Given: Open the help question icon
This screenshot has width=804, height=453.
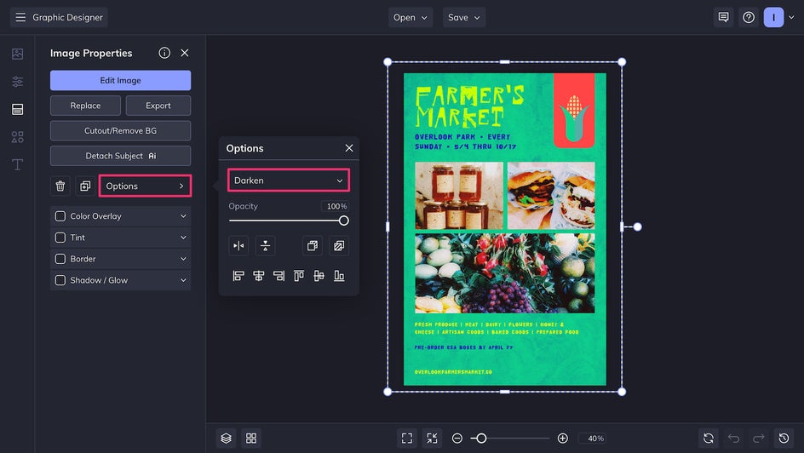Looking at the screenshot, I should coord(749,17).
